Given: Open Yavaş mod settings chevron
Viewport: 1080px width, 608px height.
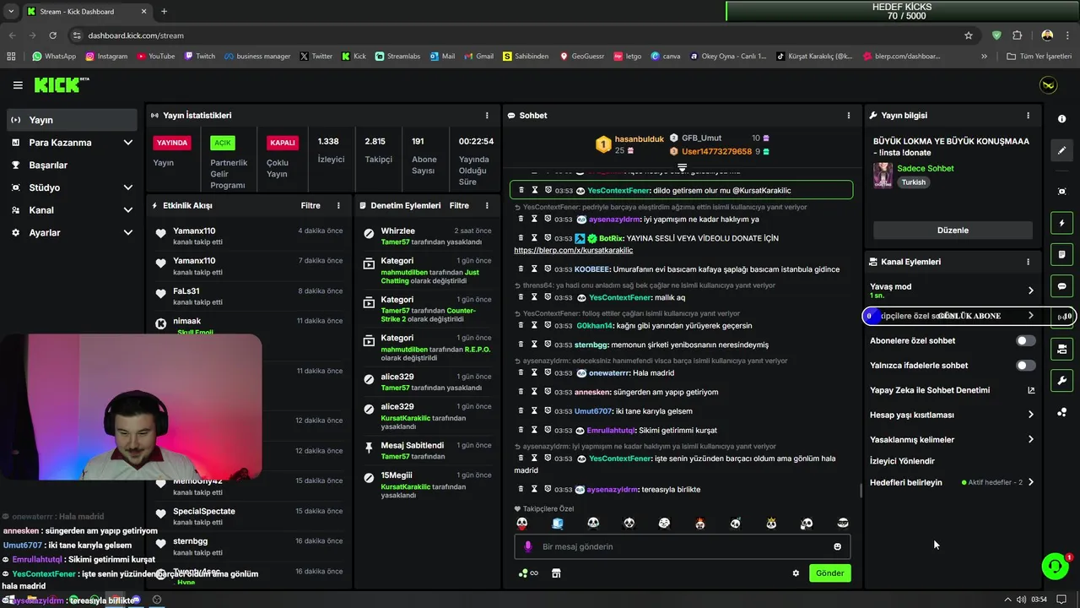Looking at the screenshot, I should [1030, 290].
